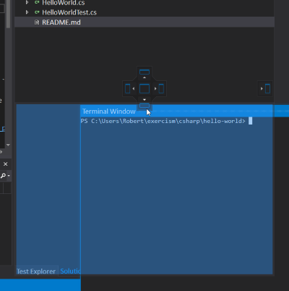Switch to the Solution Explorer tab
289x291 pixels.
70,271
